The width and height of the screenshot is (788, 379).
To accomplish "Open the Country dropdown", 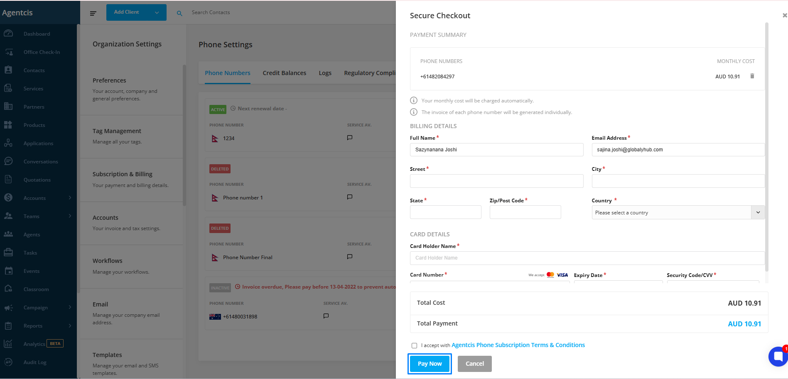I will click(x=678, y=212).
